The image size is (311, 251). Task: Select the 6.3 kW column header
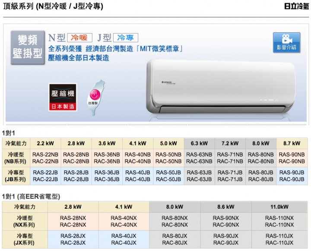(x=199, y=144)
